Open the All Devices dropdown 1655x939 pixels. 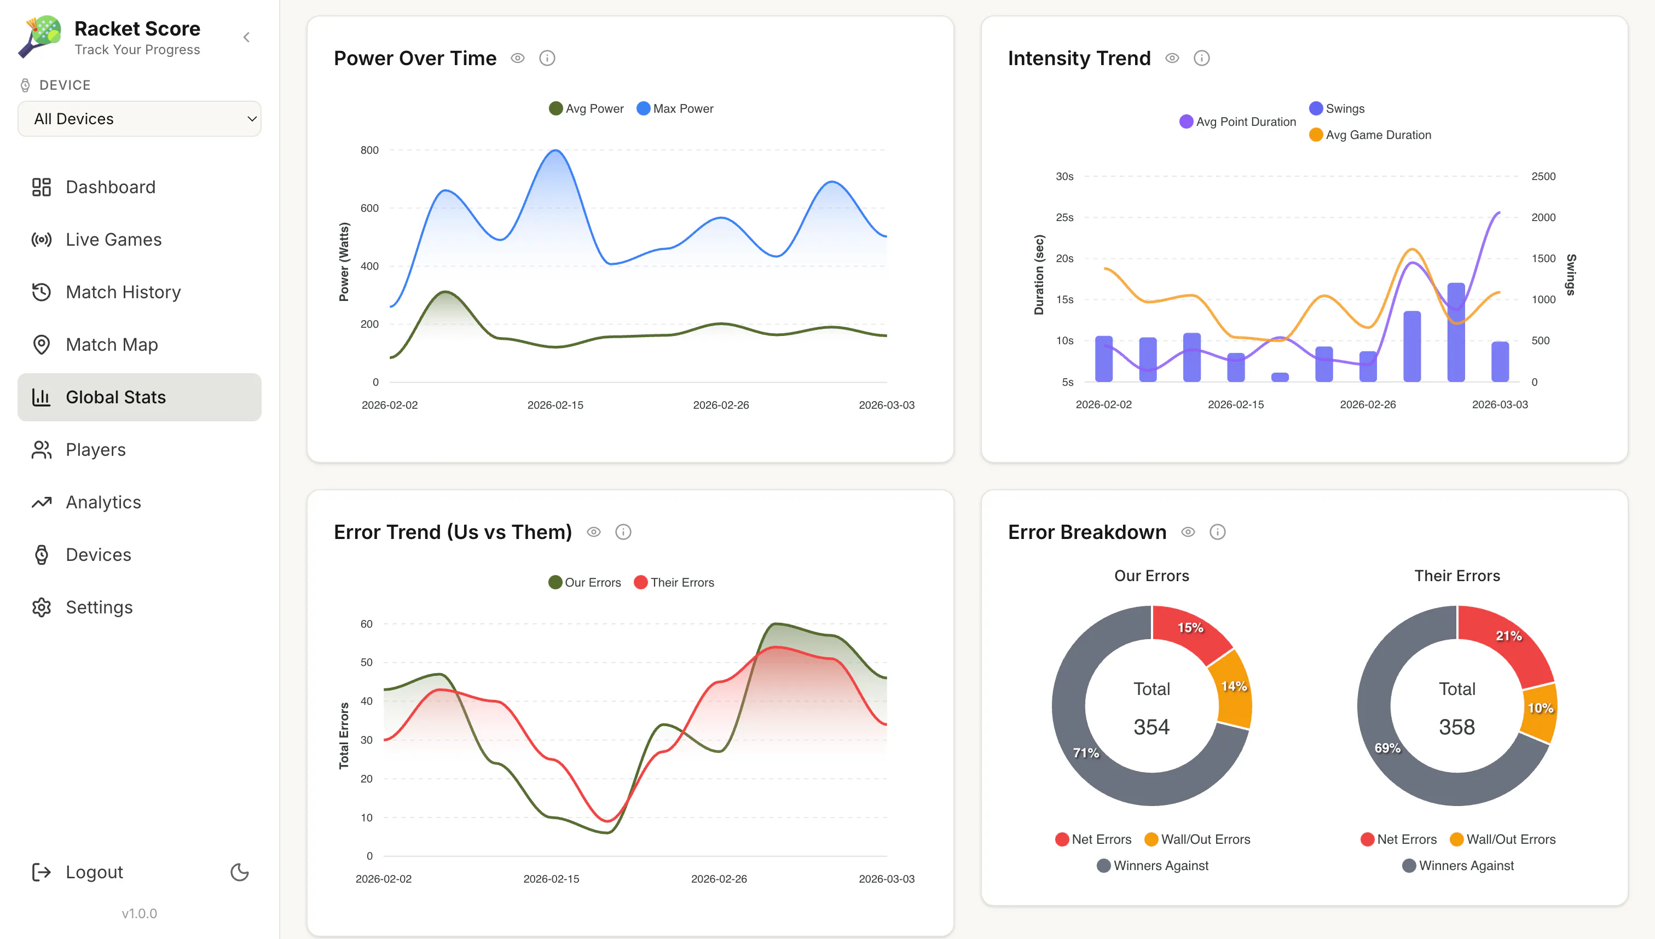[x=140, y=119]
